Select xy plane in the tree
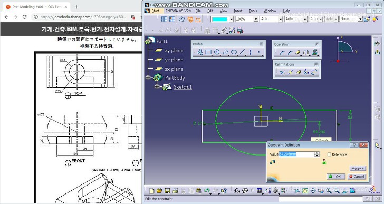 point(174,51)
